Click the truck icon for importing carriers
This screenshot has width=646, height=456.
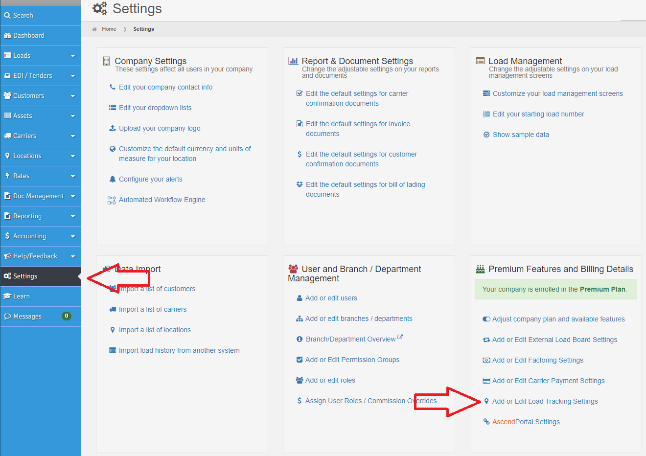pos(113,309)
